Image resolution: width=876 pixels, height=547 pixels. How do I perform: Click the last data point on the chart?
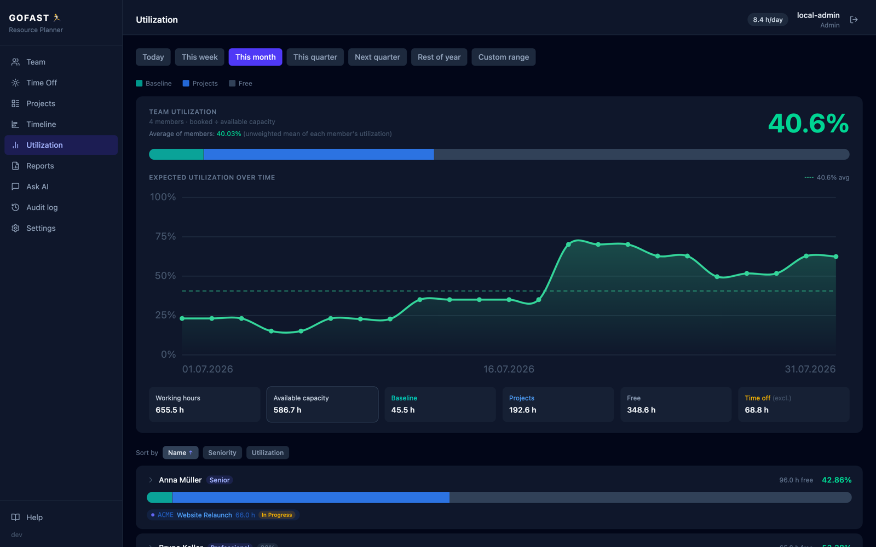835,257
